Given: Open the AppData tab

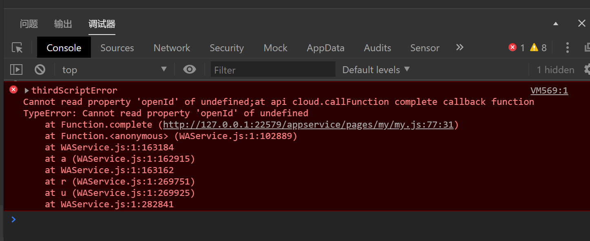Looking at the screenshot, I should pyautogui.click(x=325, y=48).
